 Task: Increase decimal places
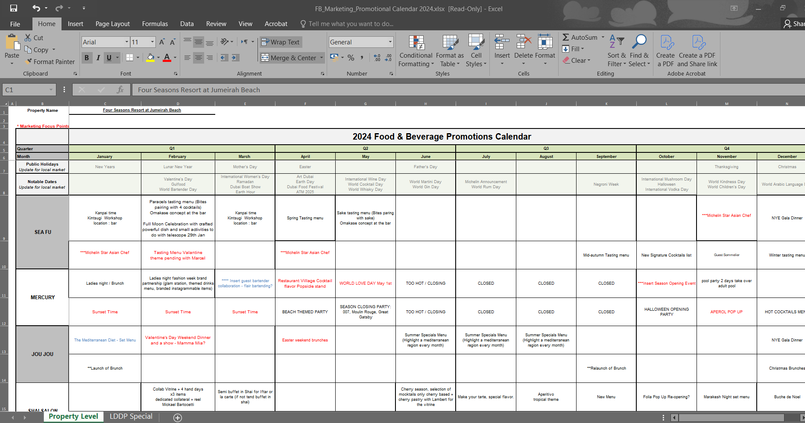click(x=377, y=58)
